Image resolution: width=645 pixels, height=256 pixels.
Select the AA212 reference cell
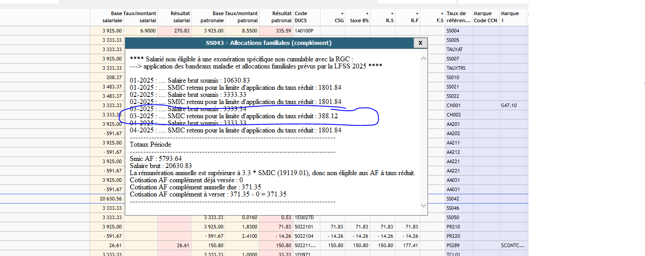point(459,152)
